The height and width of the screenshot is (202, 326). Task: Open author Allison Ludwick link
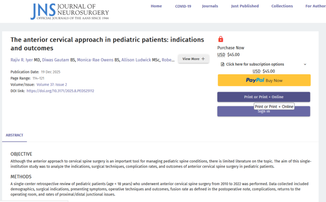[136, 60]
